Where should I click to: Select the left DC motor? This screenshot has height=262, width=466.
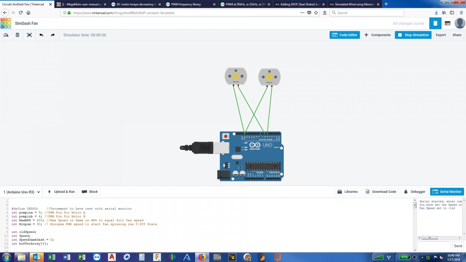(236, 76)
